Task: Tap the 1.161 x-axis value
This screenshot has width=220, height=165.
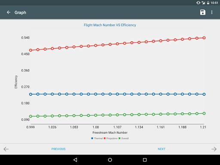Action: coord(161,127)
